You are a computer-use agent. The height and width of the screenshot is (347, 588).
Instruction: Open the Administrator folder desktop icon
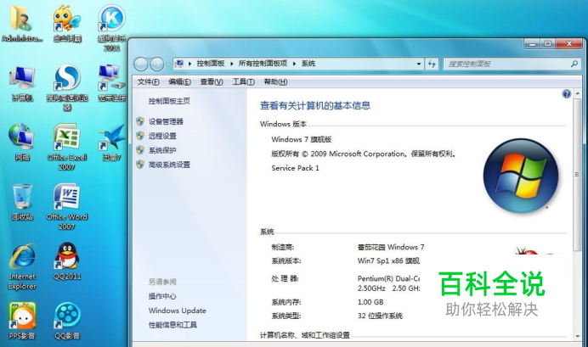tap(22, 22)
